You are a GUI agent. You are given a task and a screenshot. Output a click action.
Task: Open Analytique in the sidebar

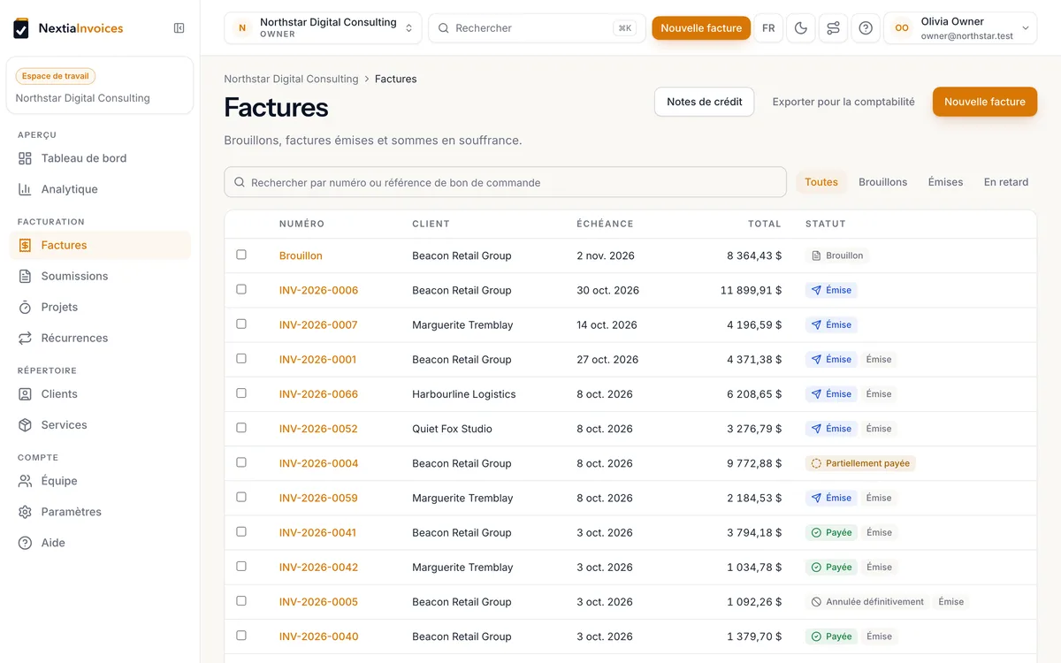pyautogui.click(x=100, y=189)
